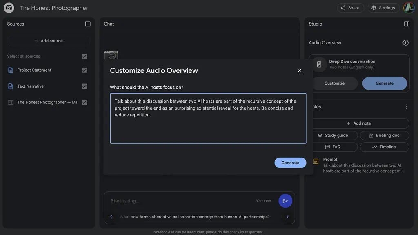Uncheck the Text Narrative source checkbox
The image size is (418, 235).
(x=84, y=86)
